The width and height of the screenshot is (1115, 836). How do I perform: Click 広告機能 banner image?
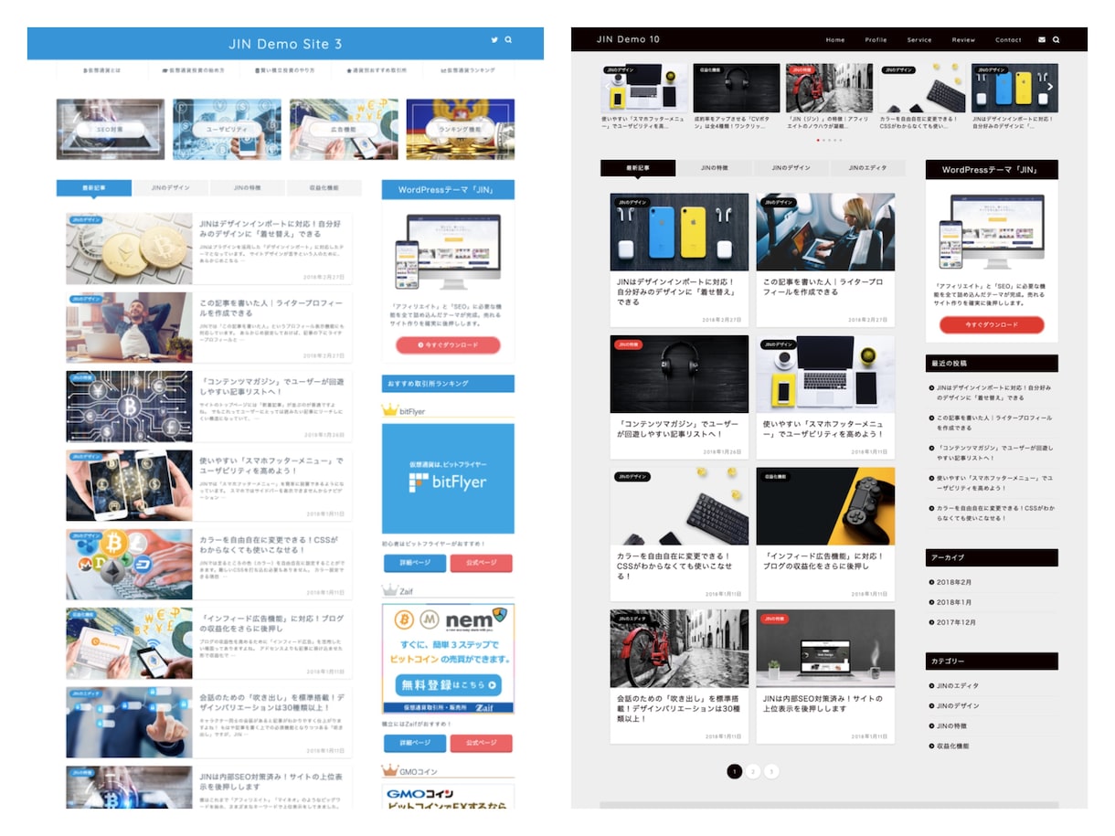pos(344,130)
